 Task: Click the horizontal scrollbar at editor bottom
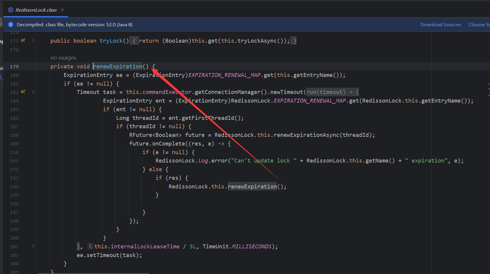click(x=93, y=273)
